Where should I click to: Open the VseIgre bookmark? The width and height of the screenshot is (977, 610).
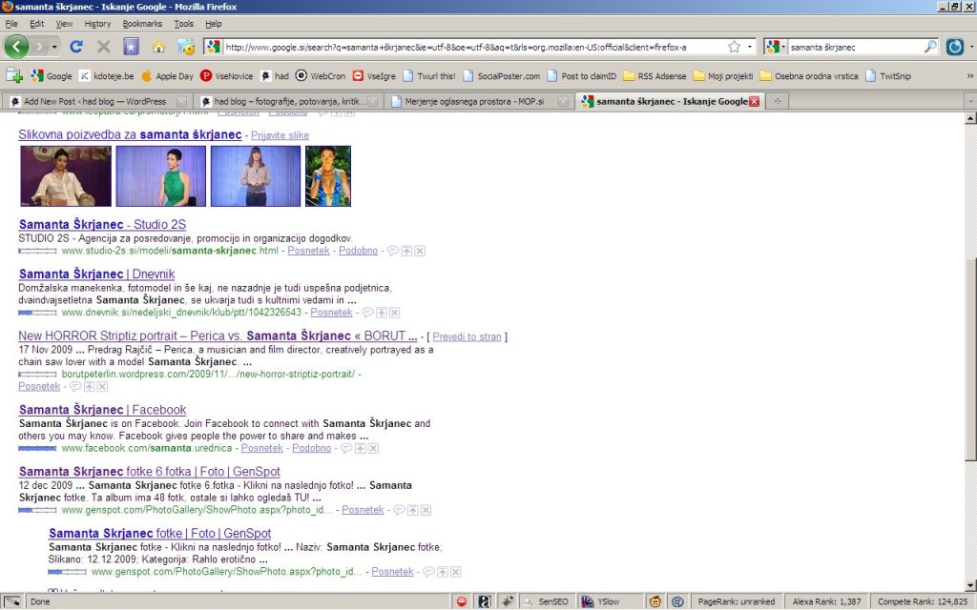(x=374, y=76)
